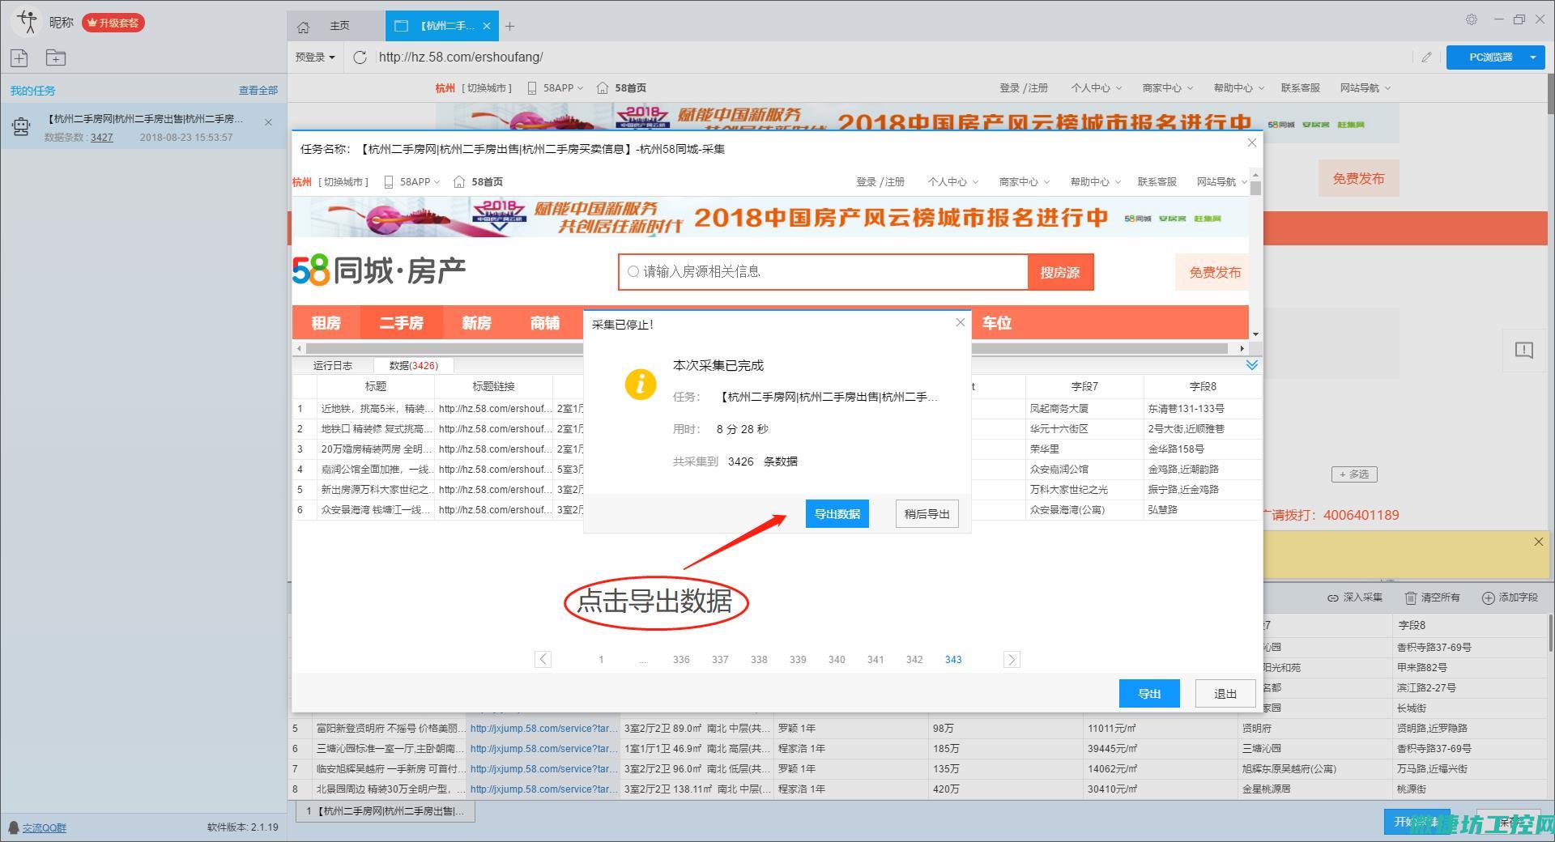This screenshot has height=842, width=1555.
Task: Click 稍后导出 button
Action: [927, 514]
